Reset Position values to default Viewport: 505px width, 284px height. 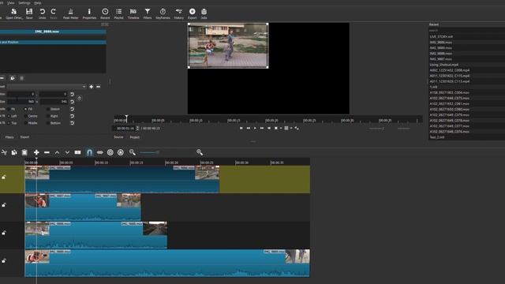tap(72, 95)
